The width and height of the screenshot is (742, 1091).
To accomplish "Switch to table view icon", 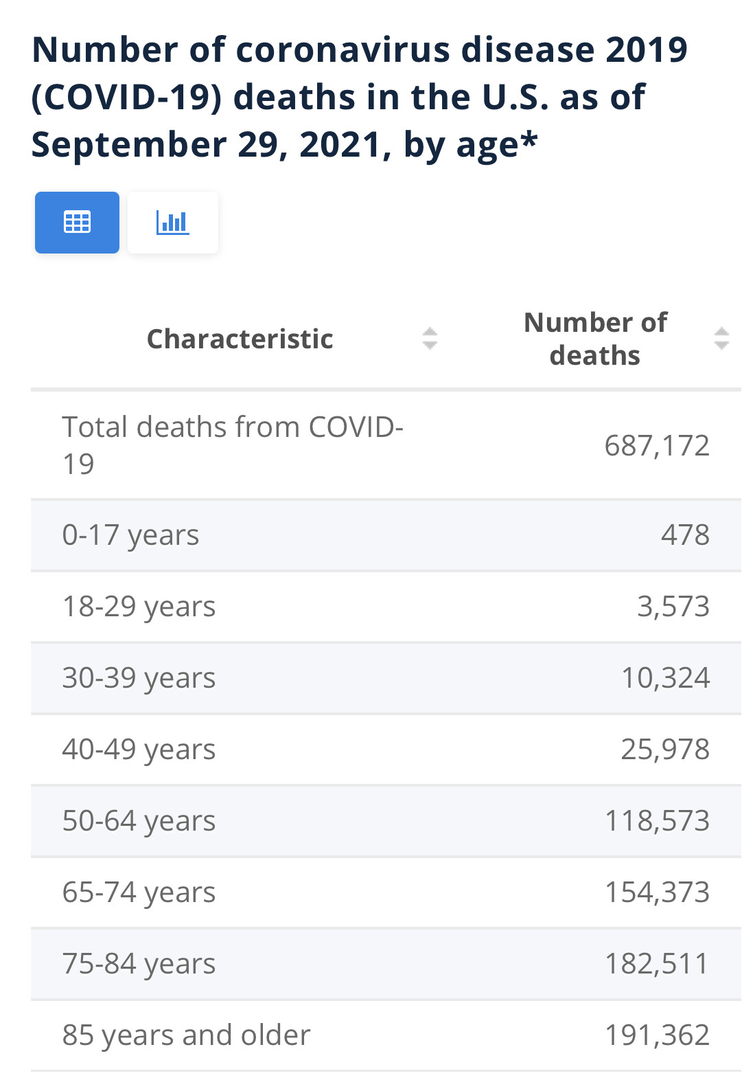I will (77, 223).
